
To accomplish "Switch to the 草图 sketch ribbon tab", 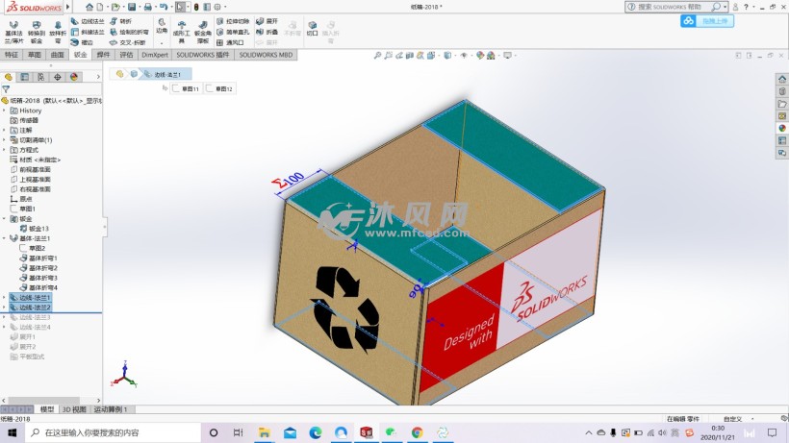I will tap(35, 55).
